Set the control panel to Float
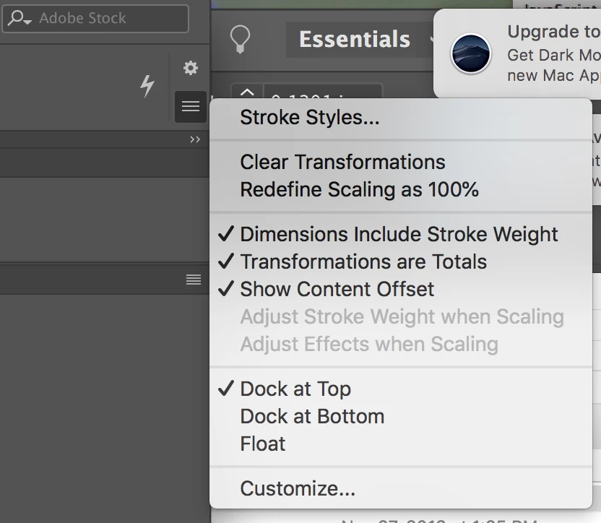This screenshot has height=523, width=601. [263, 444]
